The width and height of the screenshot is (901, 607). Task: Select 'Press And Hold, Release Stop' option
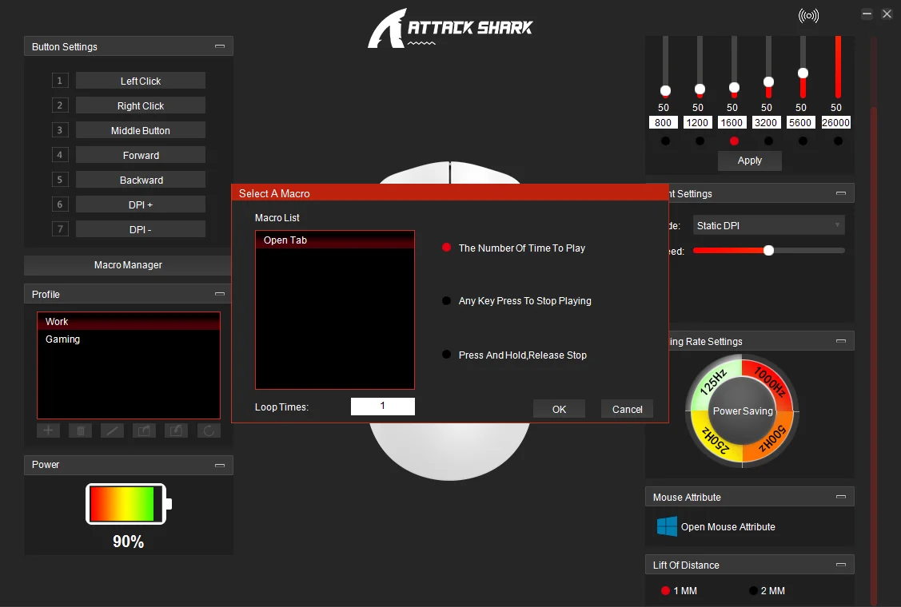tap(447, 355)
